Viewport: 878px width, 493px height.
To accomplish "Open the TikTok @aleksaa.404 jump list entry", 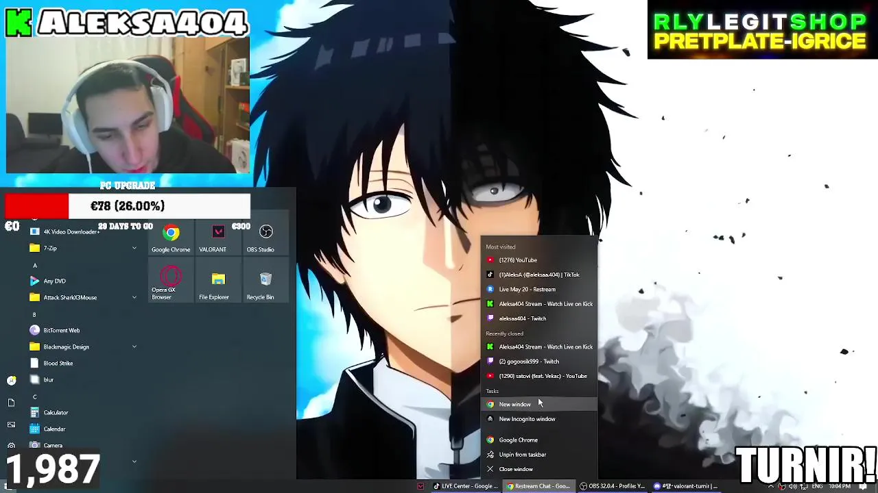I will point(539,275).
